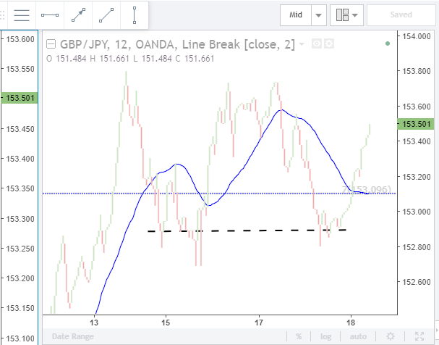Click the 153.600 label on left axis
This screenshot has width=439, height=345.
click(x=20, y=39)
